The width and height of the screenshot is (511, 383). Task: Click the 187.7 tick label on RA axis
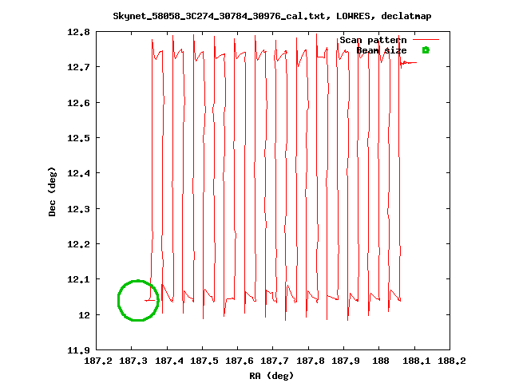click(x=275, y=361)
